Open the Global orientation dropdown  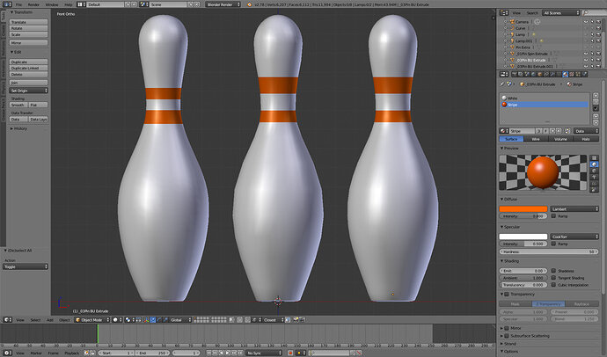pyautogui.click(x=181, y=320)
